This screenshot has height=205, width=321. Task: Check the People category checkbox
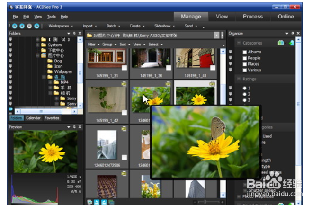(x=245, y=58)
